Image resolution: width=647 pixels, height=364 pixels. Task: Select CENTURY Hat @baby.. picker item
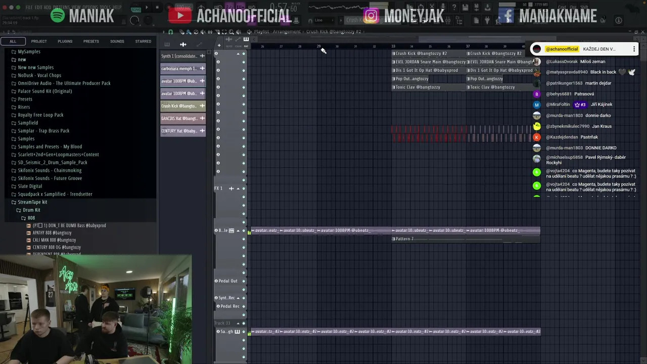(183, 131)
